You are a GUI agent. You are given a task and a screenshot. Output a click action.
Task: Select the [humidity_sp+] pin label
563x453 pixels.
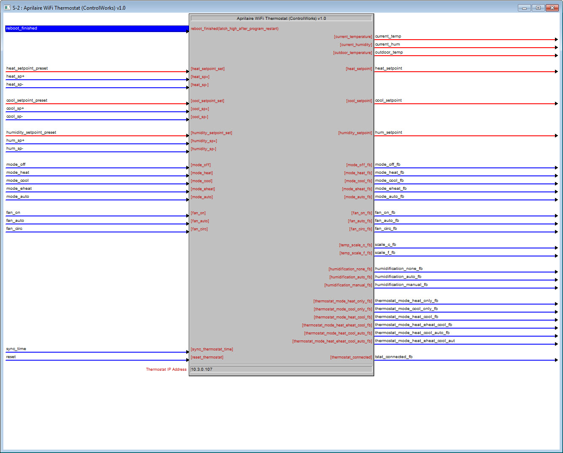204,141
